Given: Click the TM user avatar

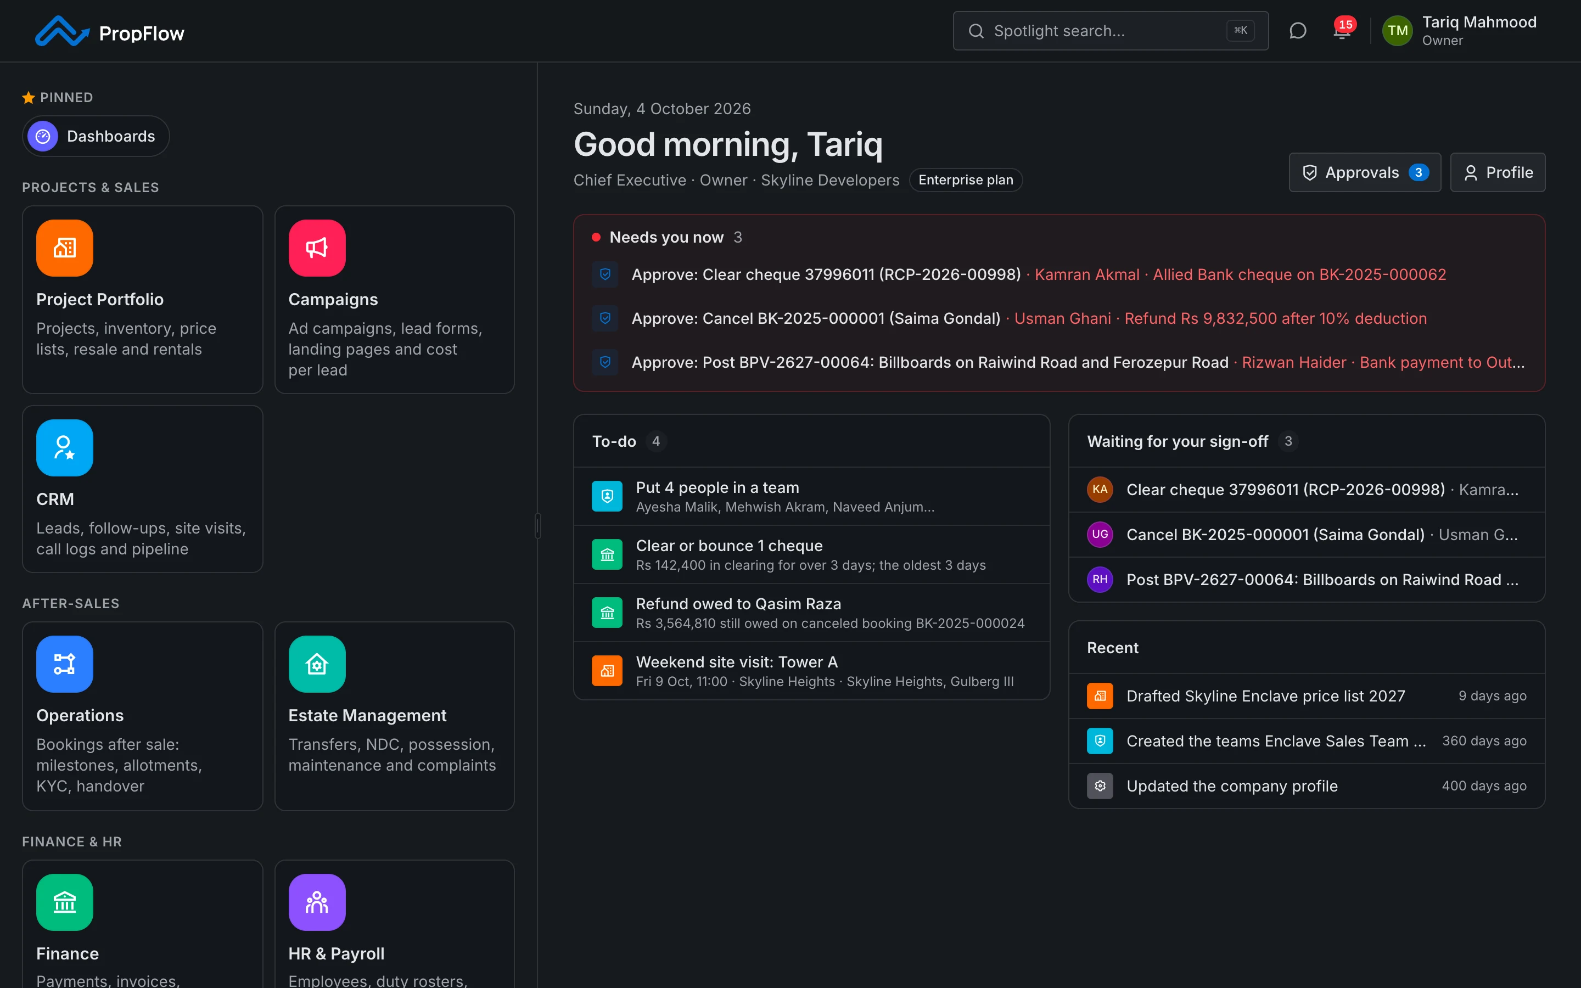Looking at the screenshot, I should point(1398,31).
